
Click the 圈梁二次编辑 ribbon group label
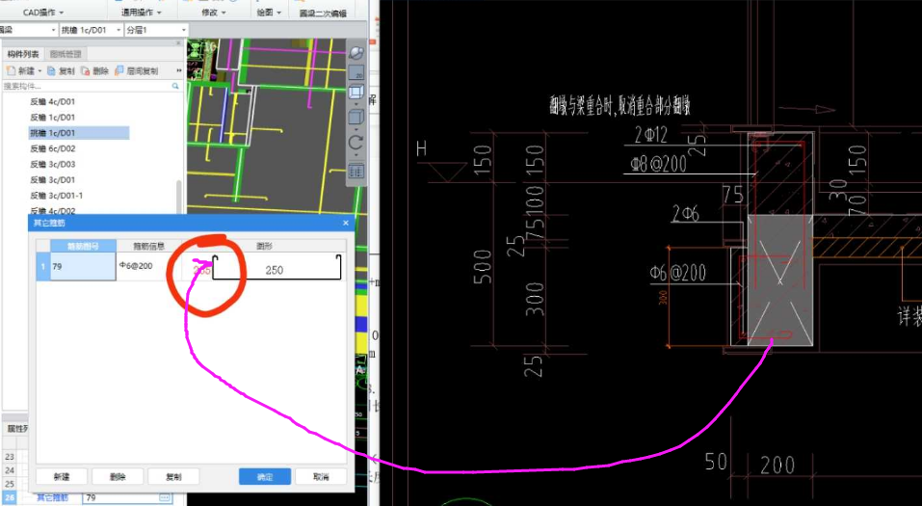pos(323,13)
